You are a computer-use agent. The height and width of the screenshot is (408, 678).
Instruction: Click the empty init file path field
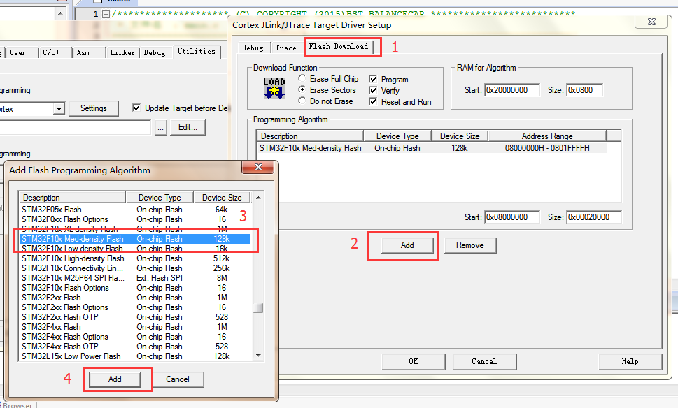tap(76, 127)
